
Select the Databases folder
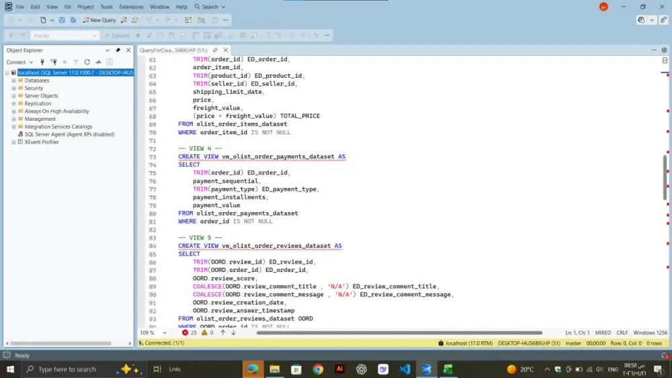[x=36, y=81]
